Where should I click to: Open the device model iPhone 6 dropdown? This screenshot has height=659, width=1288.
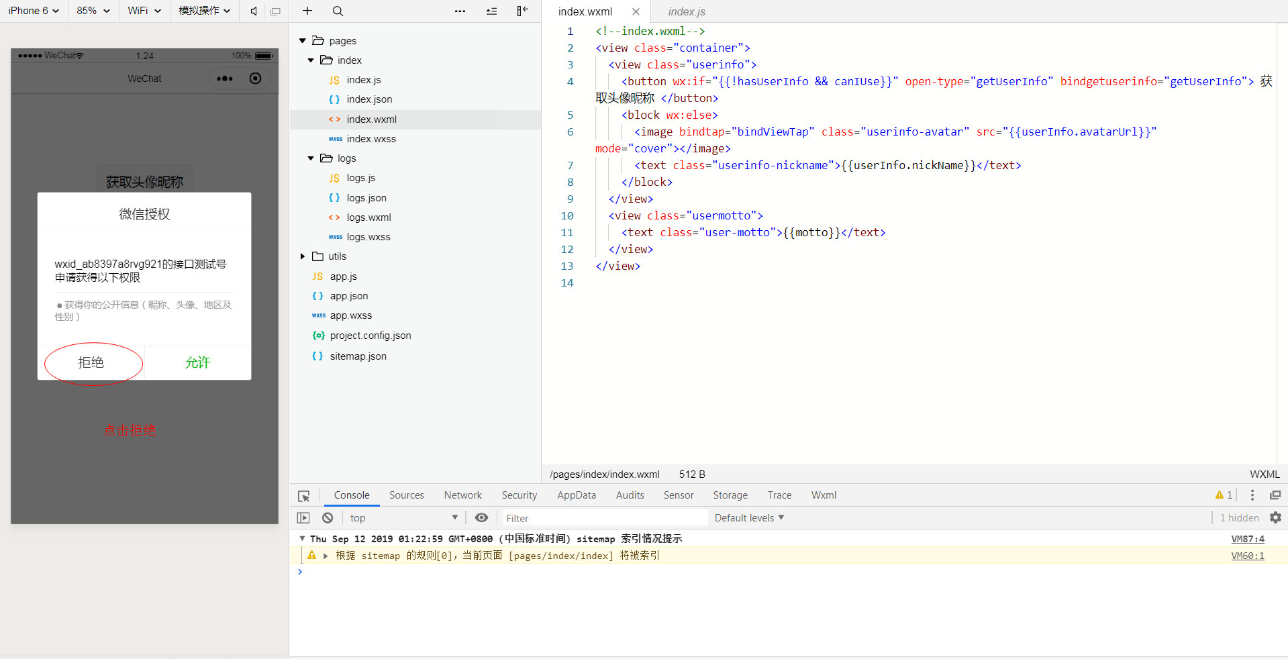(x=34, y=11)
